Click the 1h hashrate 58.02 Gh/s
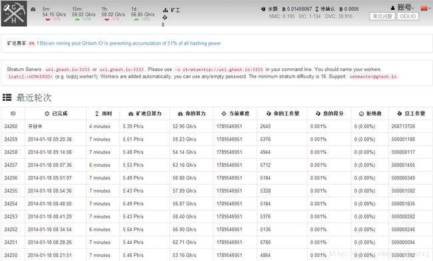This screenshot has height=261, width=433. [x=113, y=15]
